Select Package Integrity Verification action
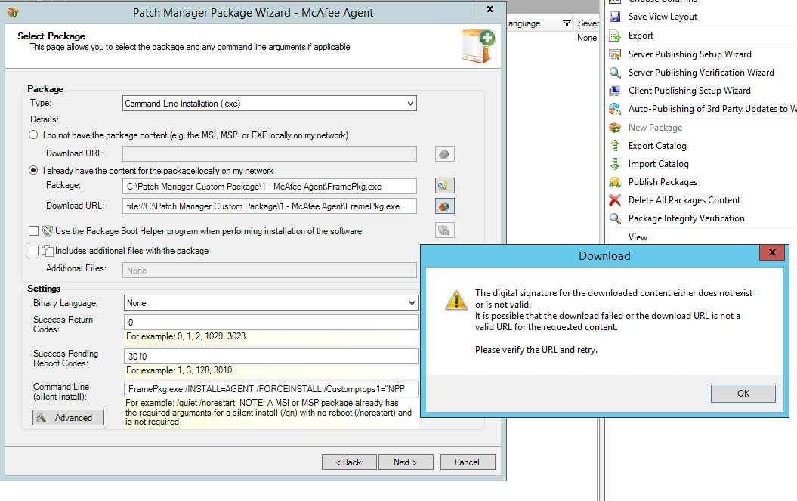This screenshot has height=501, width=797. click(x=686, y=218)
